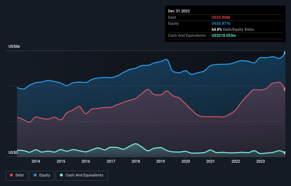
Task: Select the Cash endpoint marker on chart
Action: point(285,153)
